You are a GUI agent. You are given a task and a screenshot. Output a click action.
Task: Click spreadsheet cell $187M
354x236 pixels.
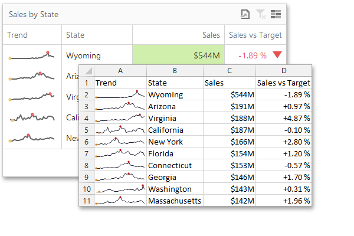point(230,130)
